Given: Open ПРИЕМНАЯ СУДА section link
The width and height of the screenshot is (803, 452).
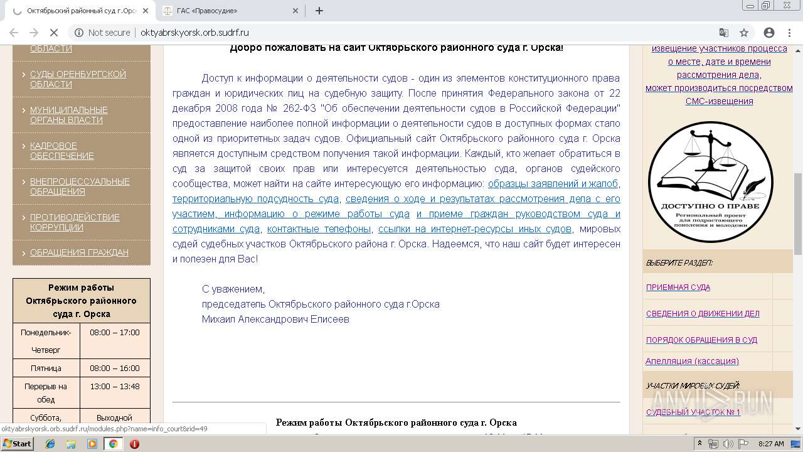Looking at the screenshot, I should click(678, 287).
